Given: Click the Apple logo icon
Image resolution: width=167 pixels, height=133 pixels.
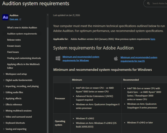Looking at the screenshot, I should click(x=116, y=58).
